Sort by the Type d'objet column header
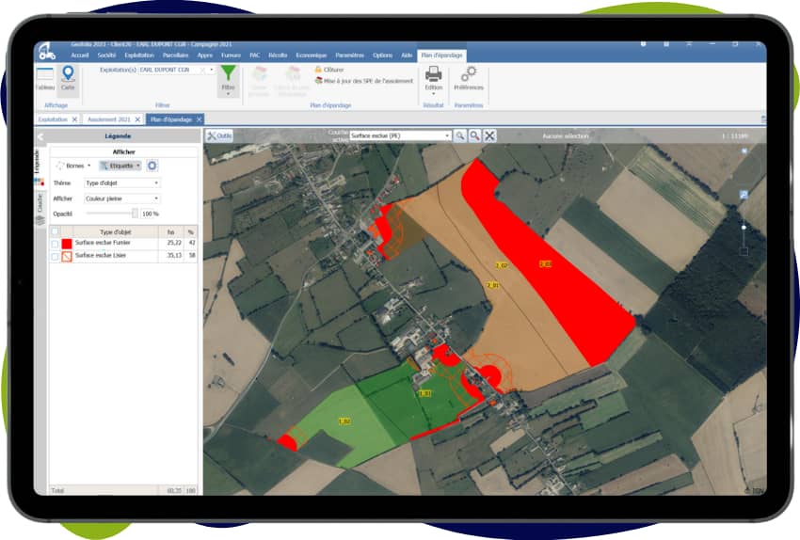Screen dimensions: 800x540 116,232
